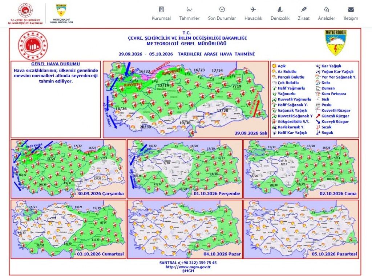
Task: Open the Tahminler menu
Action: [x=189, y=18]
